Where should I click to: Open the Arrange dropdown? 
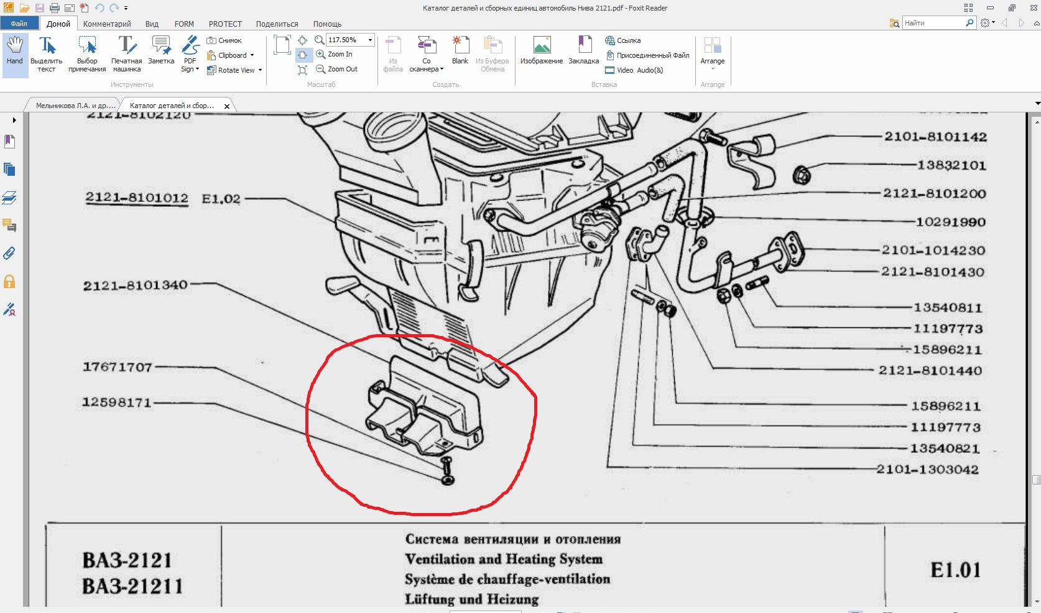tap(713, 55)
